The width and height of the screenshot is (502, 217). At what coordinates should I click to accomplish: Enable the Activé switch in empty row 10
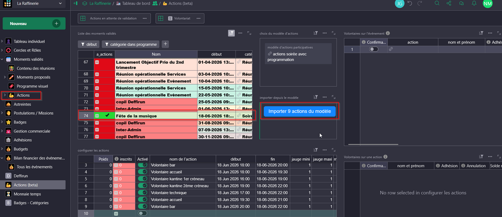142,213
